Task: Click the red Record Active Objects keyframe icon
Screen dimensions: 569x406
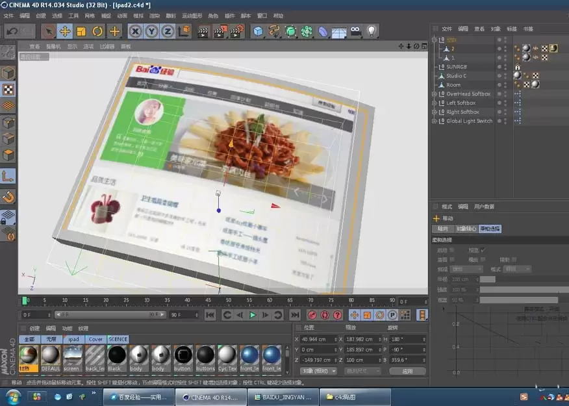Action: click(311, 313)
